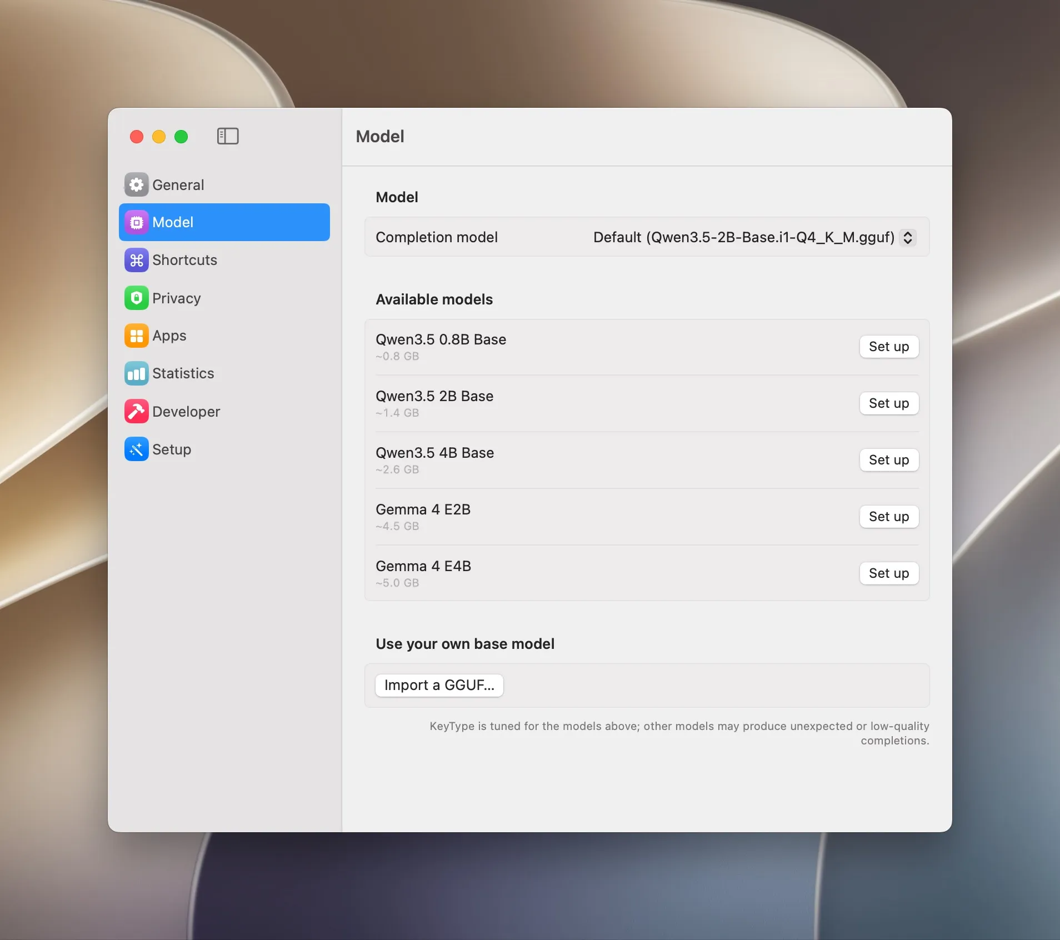Minimize the window with yellow button

(x=159, y=137)
